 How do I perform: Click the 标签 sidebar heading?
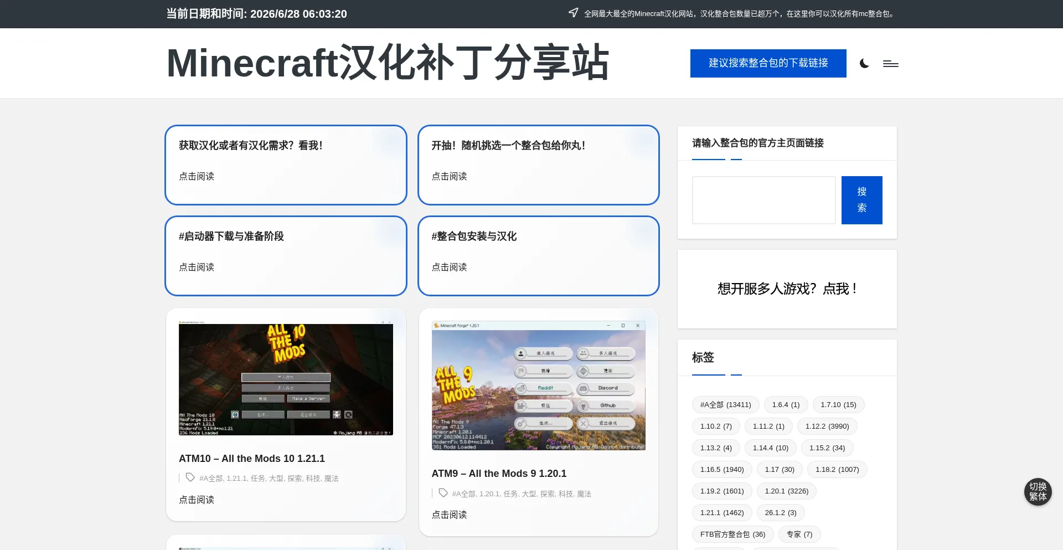[x=703, y=358]
